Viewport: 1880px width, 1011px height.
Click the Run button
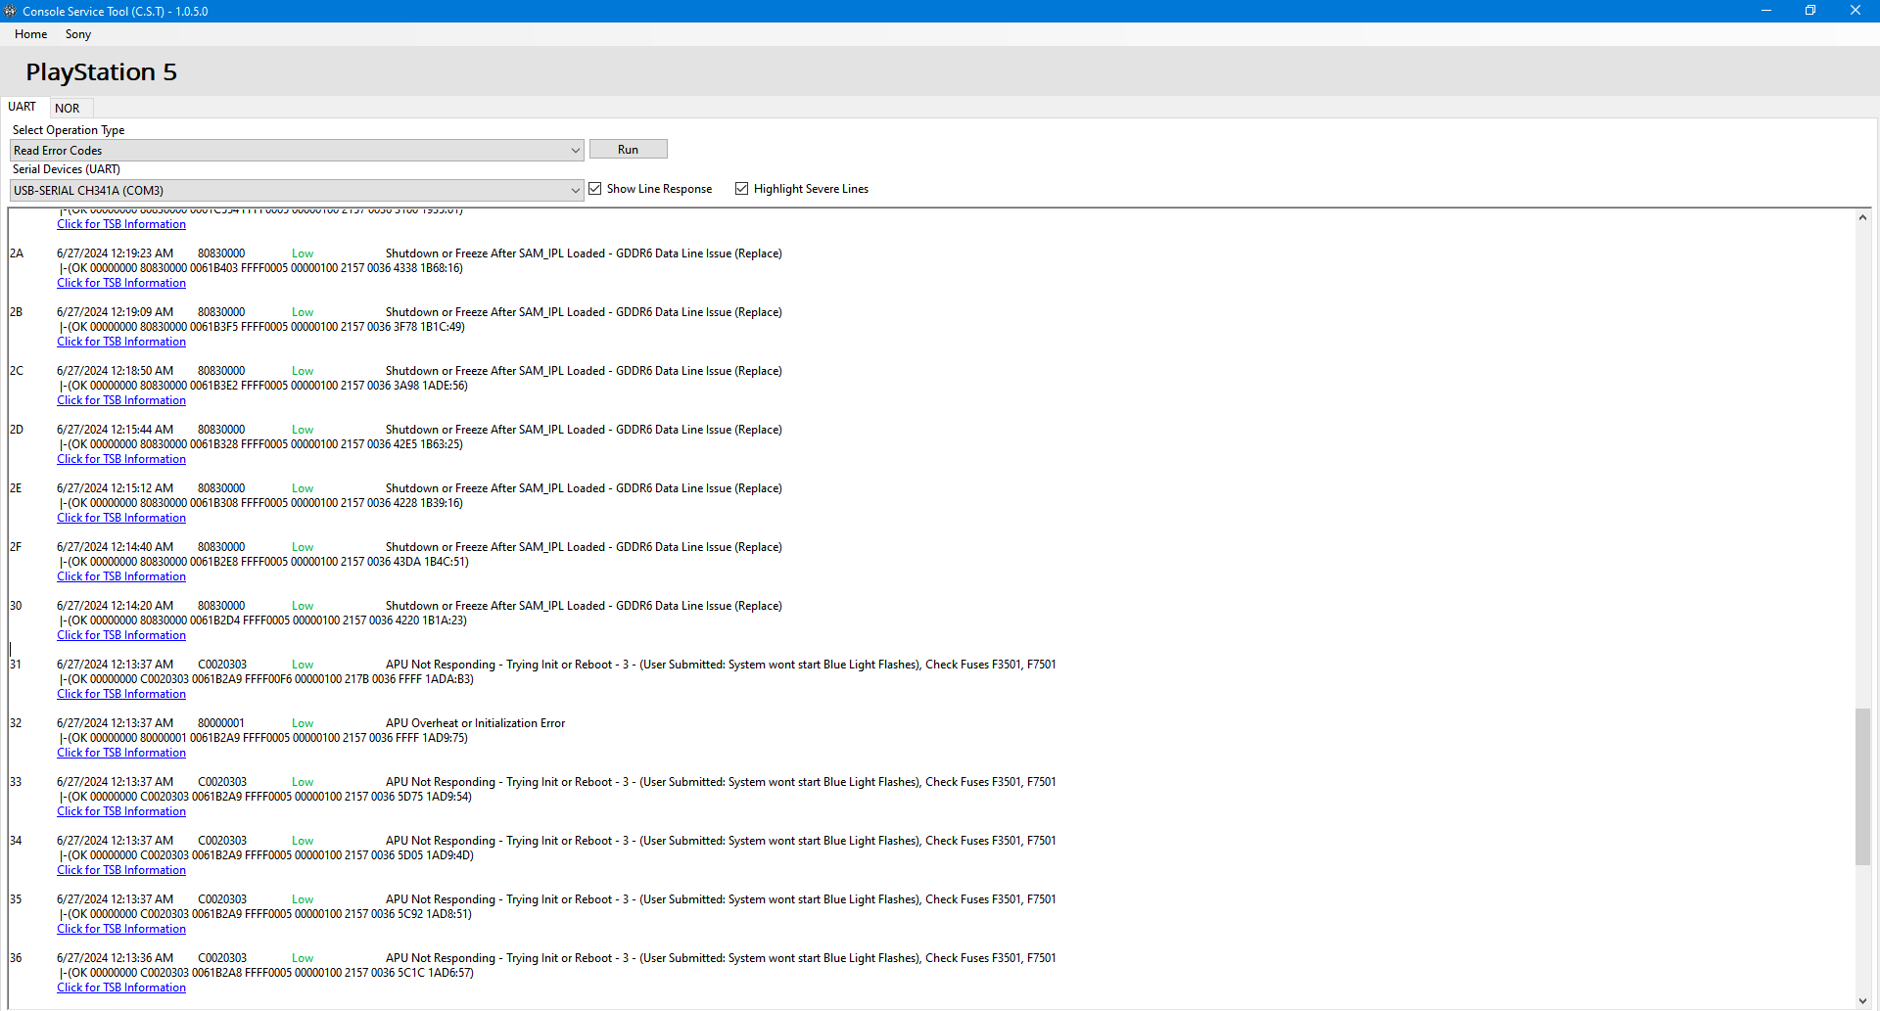coord(628,150)
